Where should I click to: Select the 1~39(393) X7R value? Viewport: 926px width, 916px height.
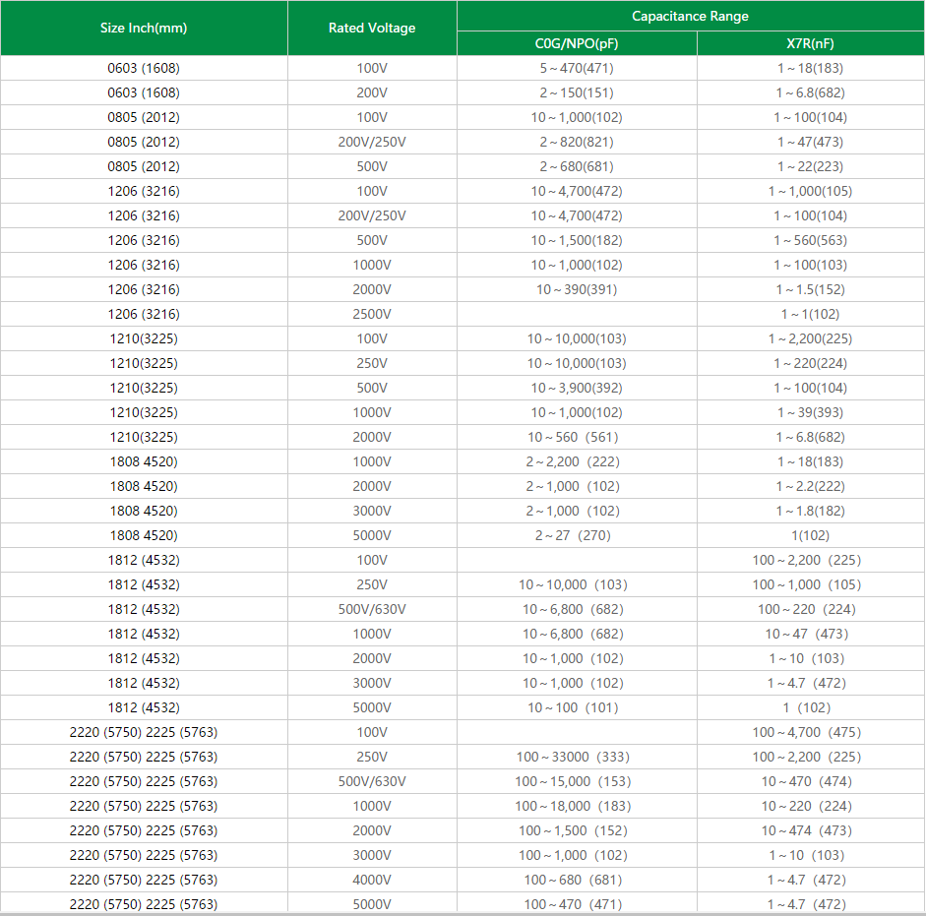pyautogui.click(x=811, y=412)
